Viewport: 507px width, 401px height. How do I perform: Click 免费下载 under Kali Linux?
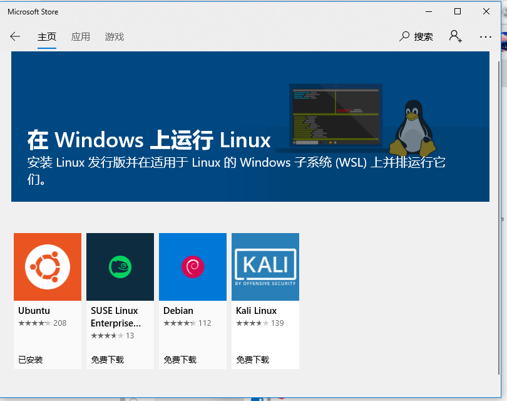coord(252,360)
